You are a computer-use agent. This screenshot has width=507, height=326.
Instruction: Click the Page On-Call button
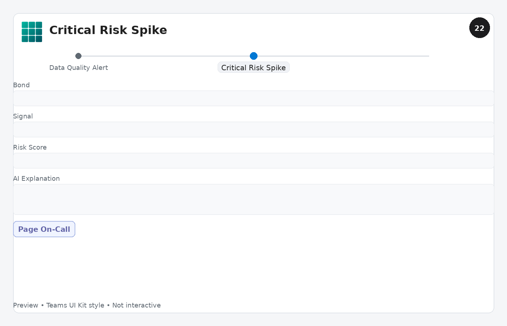pyautogui.click(x=44, y=229)
